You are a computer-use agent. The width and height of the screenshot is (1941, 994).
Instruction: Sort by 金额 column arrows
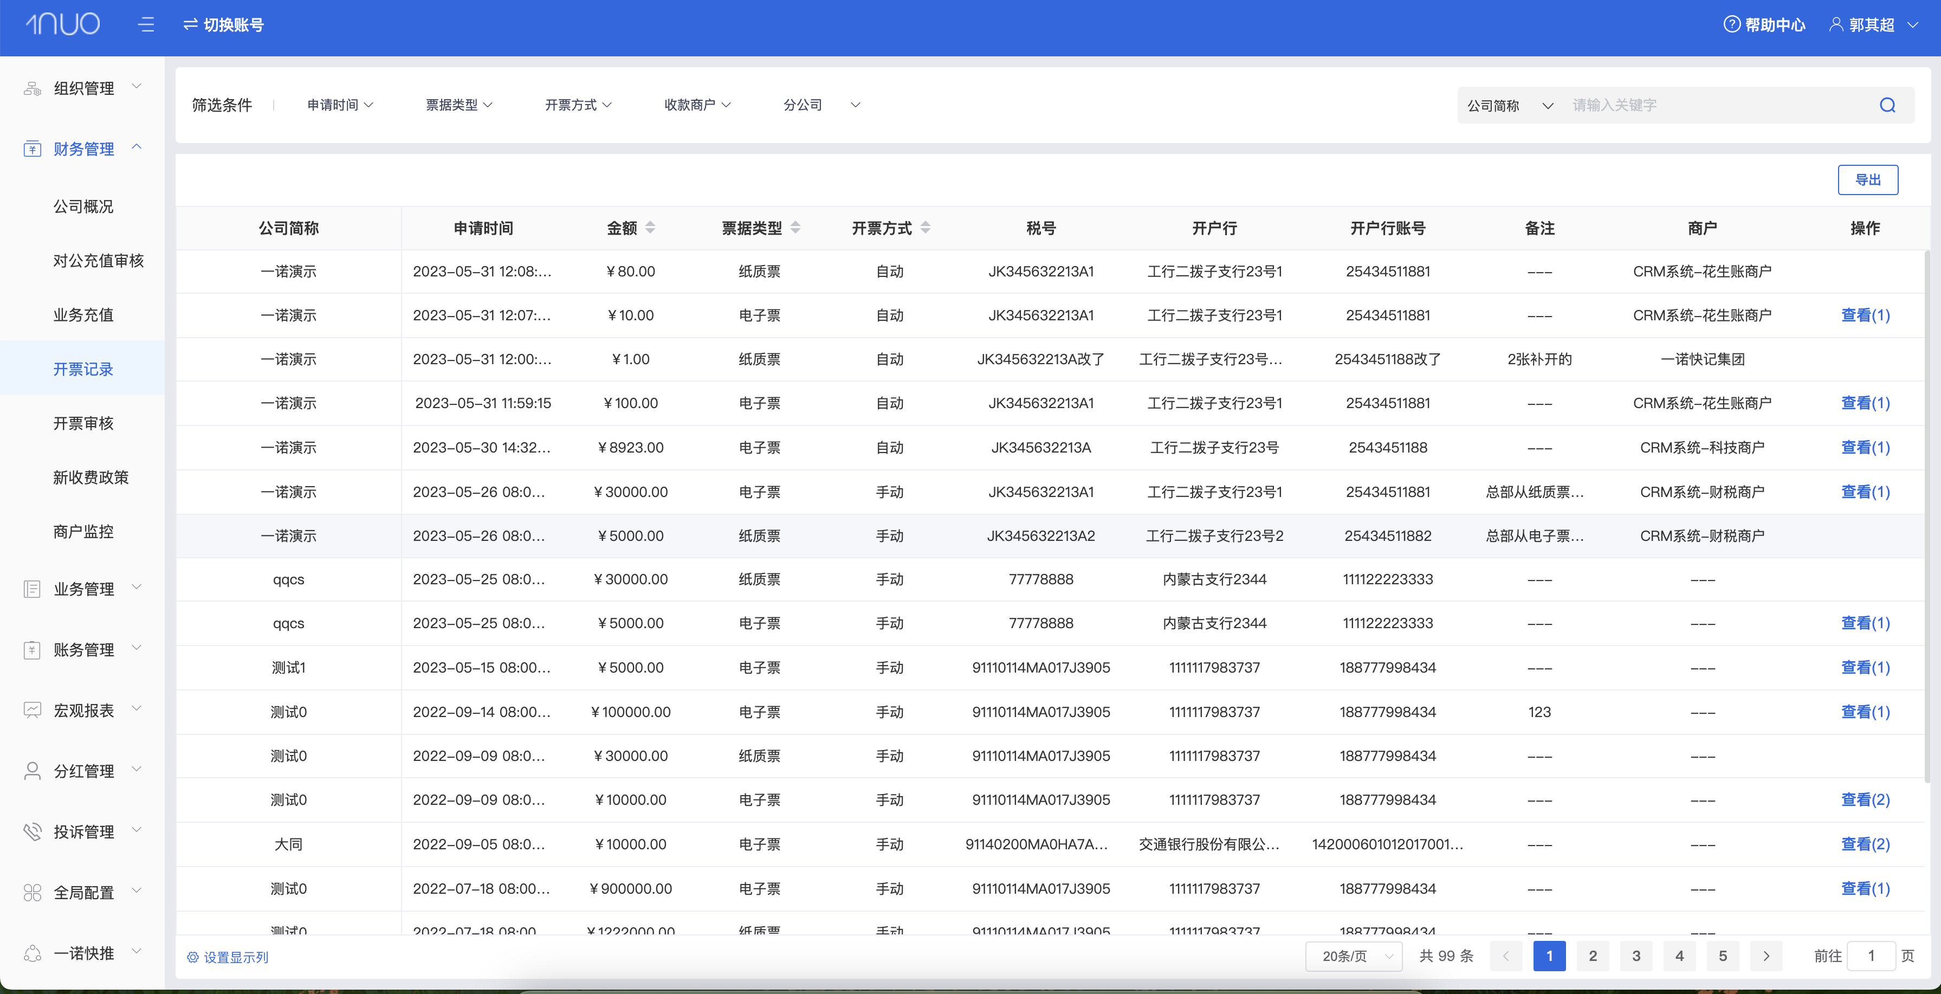pyautogui.click(x=650, y=228)
